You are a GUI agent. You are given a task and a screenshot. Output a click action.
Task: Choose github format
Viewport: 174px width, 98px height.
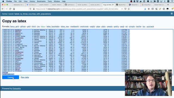(23, 27)
